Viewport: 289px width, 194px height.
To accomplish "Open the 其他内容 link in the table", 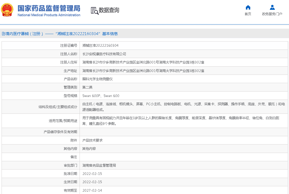I will tap(89, 149).
